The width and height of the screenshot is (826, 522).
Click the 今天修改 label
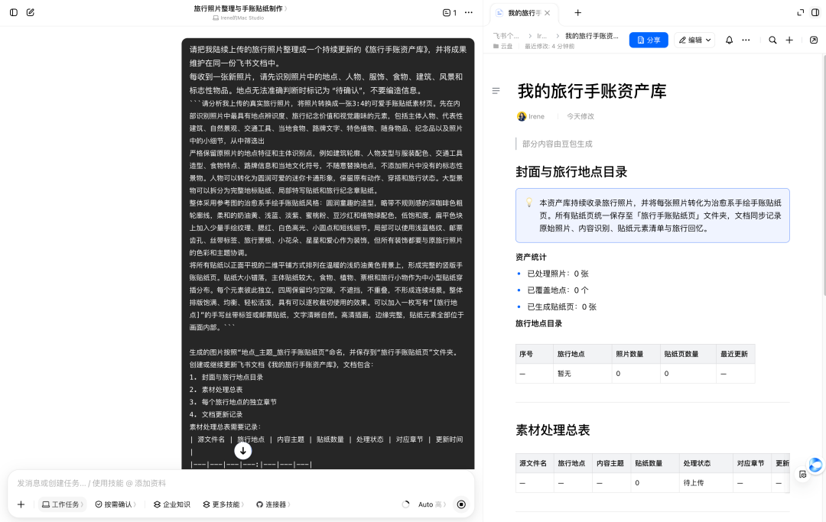[x=580, y=116]
